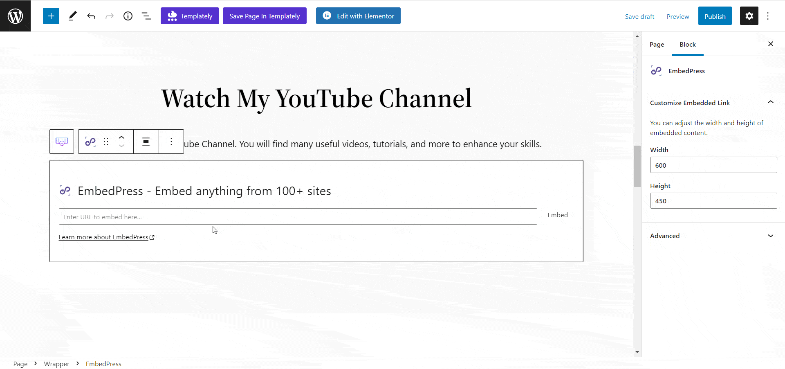The width and height of the screenshot is (785, 369).
Task: Open the list view outline
Action: [146, 16]
